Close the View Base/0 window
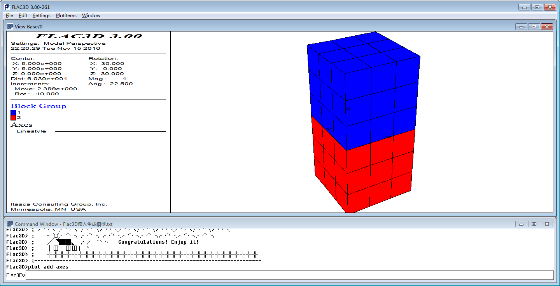The image size is (560, 286). click(547, 26)
